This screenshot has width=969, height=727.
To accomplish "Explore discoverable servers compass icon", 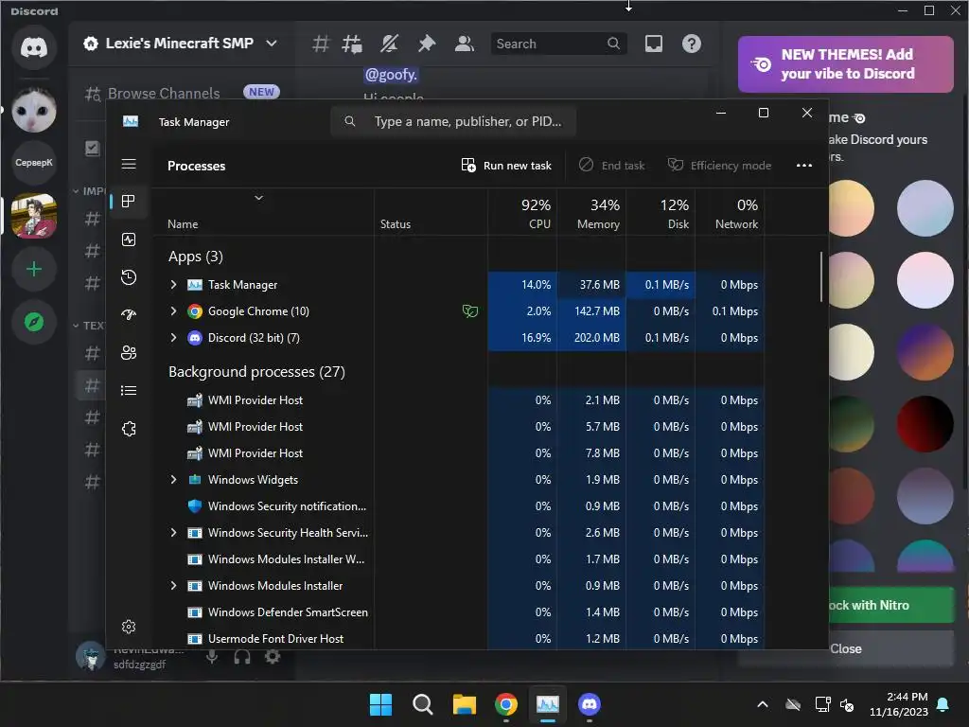I will (x=34, y=322).
